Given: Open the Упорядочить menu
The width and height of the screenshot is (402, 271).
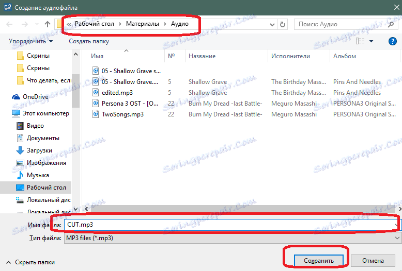Looking at the screenshot, I should point(31,41).
